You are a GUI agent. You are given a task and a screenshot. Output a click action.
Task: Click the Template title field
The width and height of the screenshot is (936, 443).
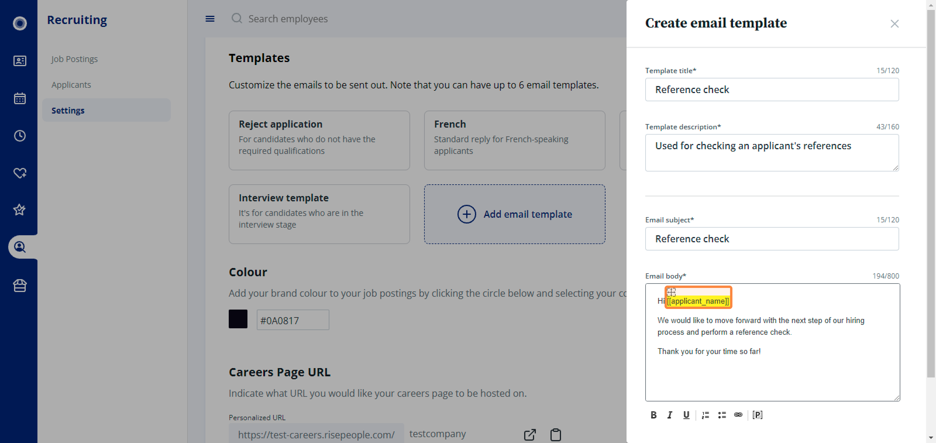pos(772,90)
